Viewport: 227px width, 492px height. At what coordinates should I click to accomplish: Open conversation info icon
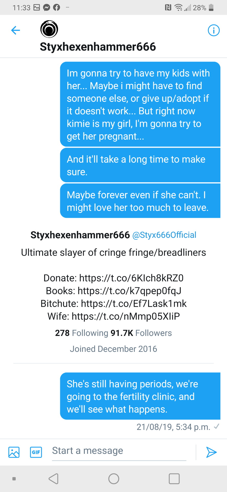click(213, 30)
